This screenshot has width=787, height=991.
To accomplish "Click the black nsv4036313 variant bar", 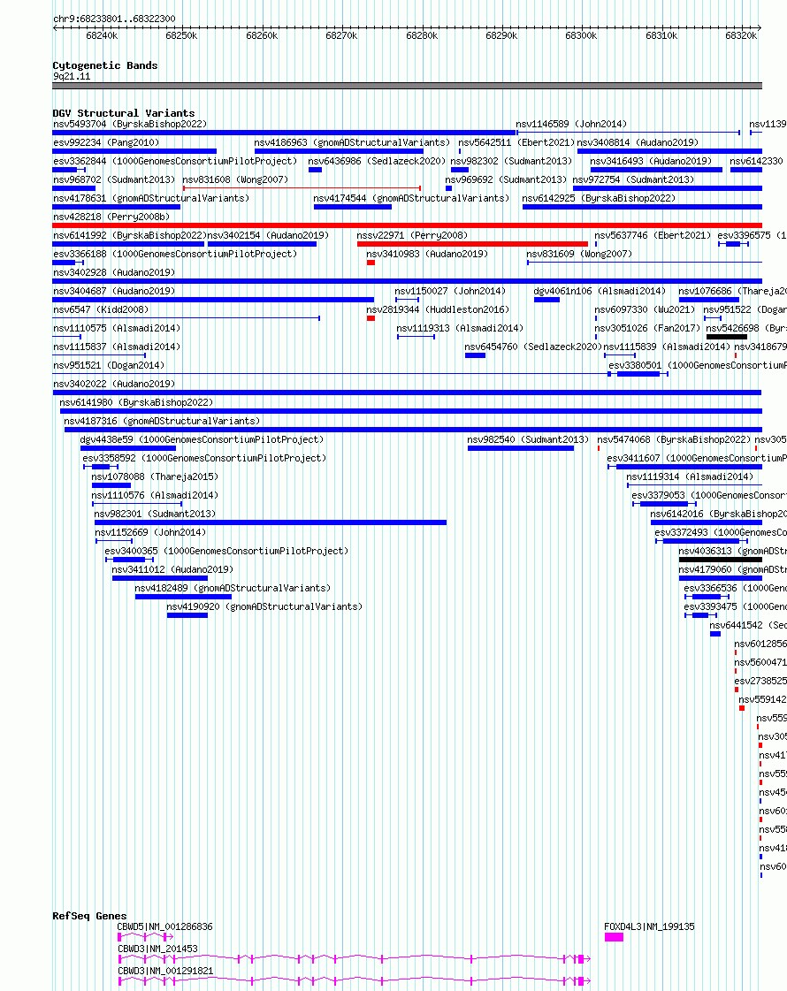I will (x=721, y=560).
